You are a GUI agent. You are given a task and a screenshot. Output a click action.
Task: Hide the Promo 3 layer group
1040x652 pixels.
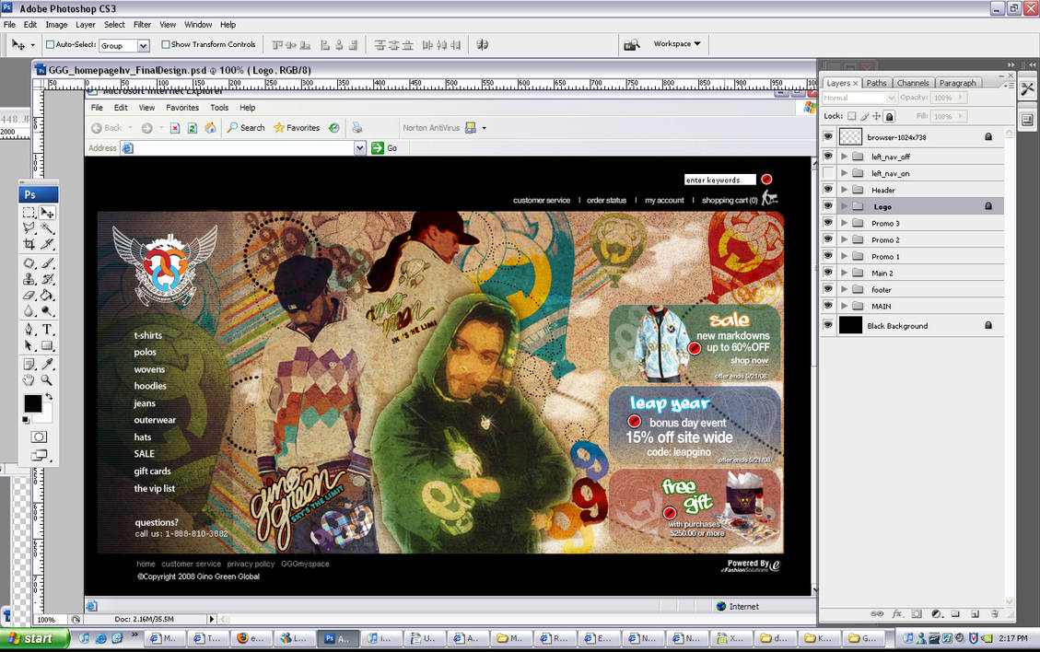(x=828, y=223)
